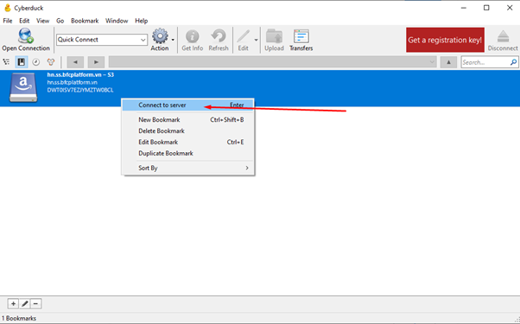Open the Transfers window icon
Image resolution: width=520 pixels, height=324 pixels.
point(301,36)
